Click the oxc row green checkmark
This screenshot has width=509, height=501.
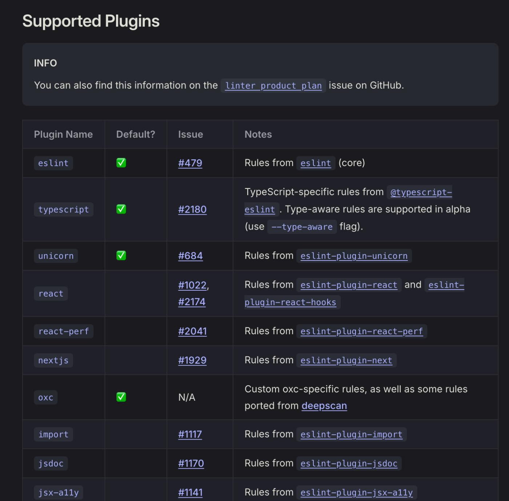(x=121, y=397)
